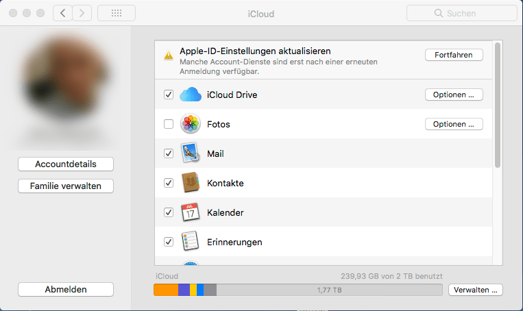
Task: Open Optionen for iCloud Drive
Action: (454, 95)
